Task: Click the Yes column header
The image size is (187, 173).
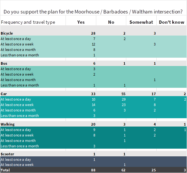Action: (81, 22)
